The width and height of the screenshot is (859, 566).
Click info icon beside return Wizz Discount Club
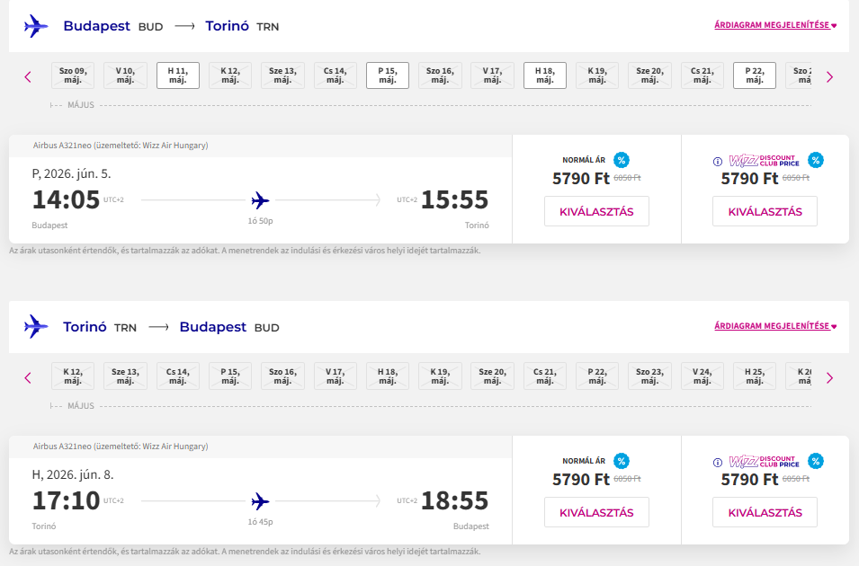click(x=718, y=463)
